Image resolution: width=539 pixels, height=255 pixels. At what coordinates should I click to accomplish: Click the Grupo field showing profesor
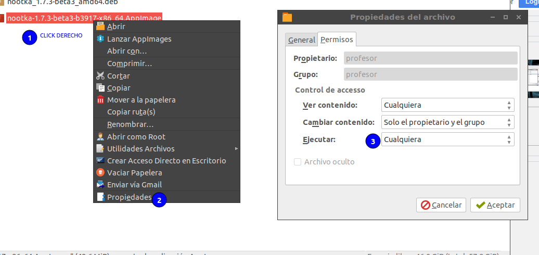431,74
